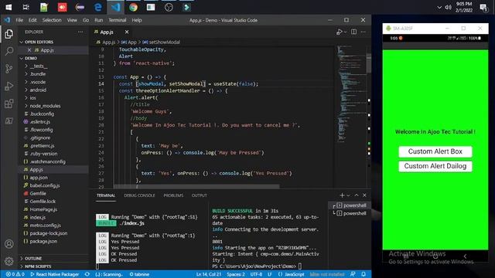Open the Search view in activity bar
495x278 pixels.
coord(9,51)
